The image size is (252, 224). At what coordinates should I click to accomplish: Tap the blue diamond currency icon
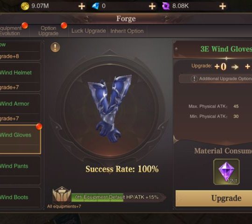pos(96,6)
